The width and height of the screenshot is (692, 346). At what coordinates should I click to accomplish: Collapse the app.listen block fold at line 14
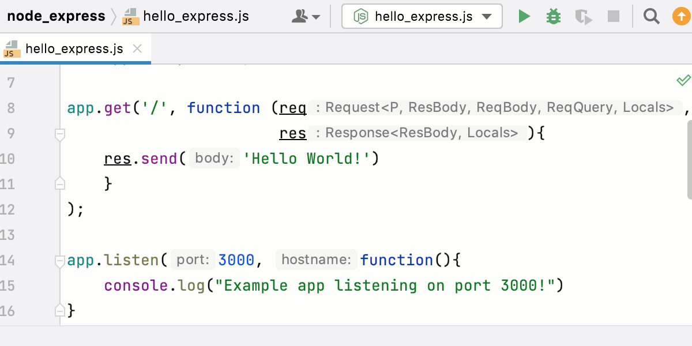coord(59,259)
